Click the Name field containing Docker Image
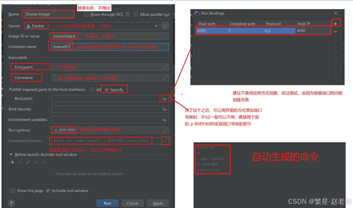Viewport: 353px width, 208px height. click(48, 14)
